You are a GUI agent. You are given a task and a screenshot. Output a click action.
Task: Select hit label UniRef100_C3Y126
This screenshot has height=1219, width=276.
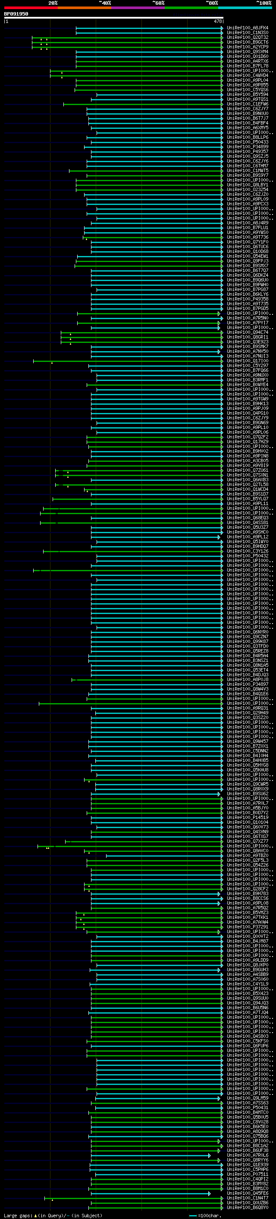tap(248, 551)
